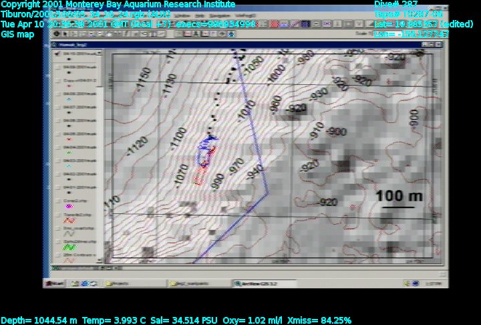This screenshot has height=325, width=481.
Task: Open the Help menu
Action: 199,15
